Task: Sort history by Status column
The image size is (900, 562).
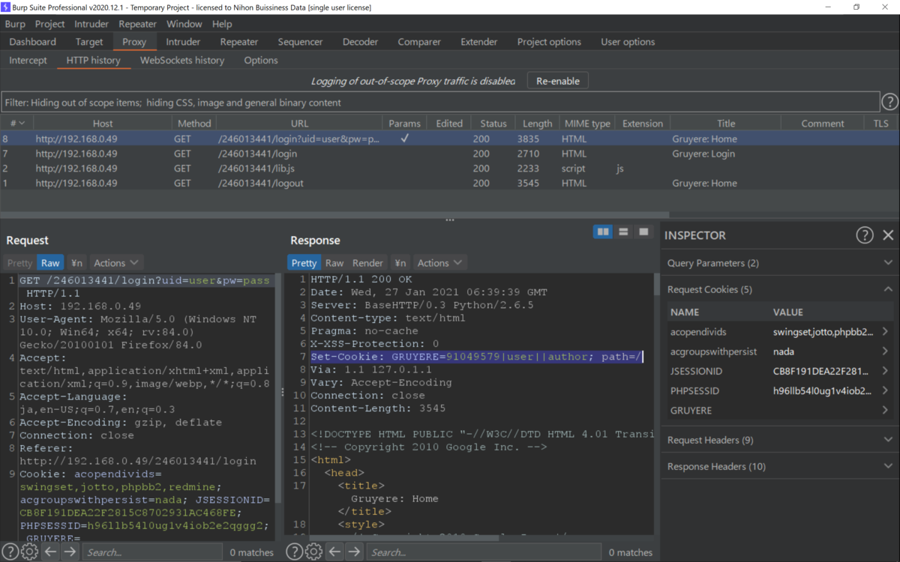Action: (x=493, y=124)
